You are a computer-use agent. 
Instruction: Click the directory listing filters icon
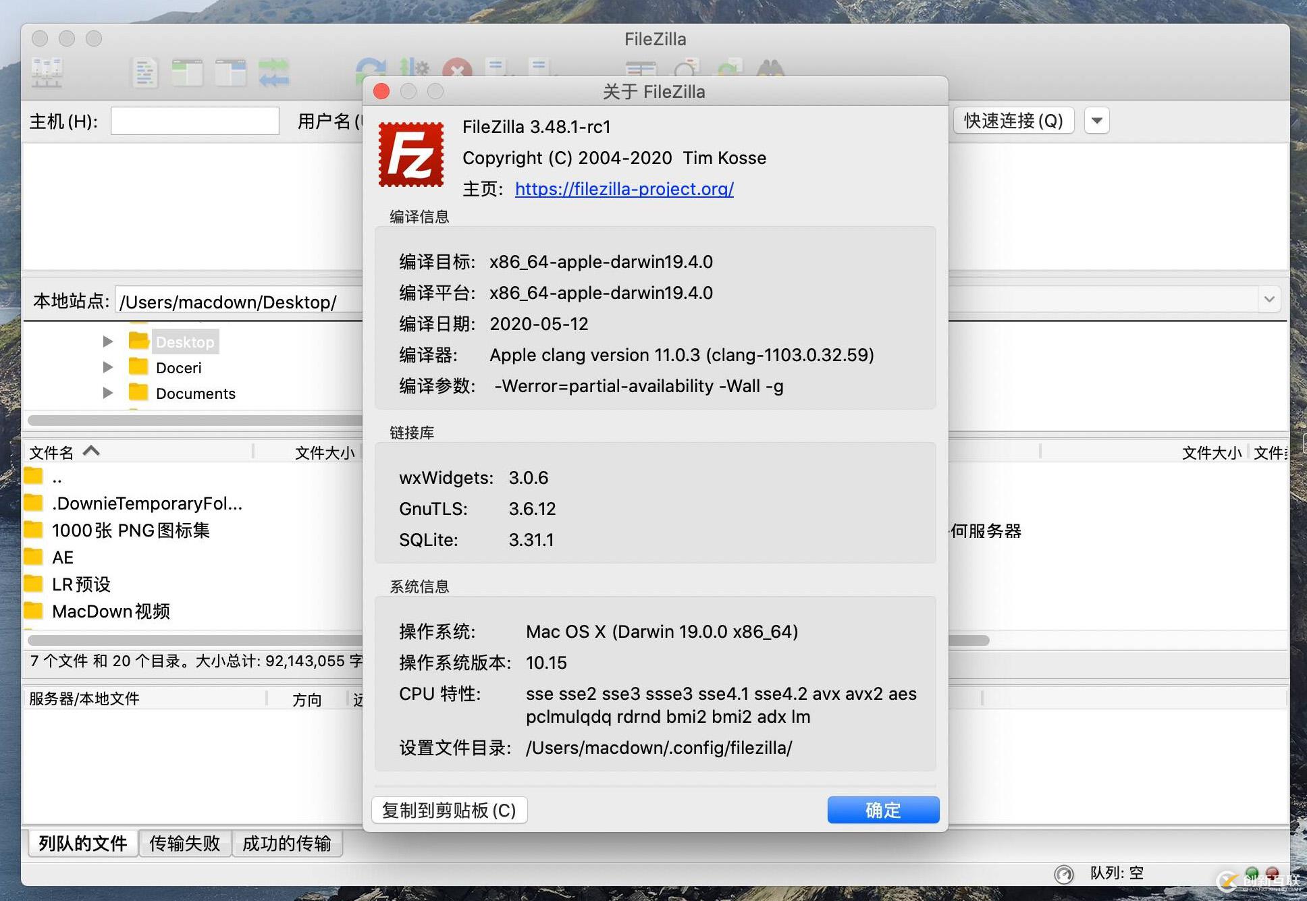[641, 68]
